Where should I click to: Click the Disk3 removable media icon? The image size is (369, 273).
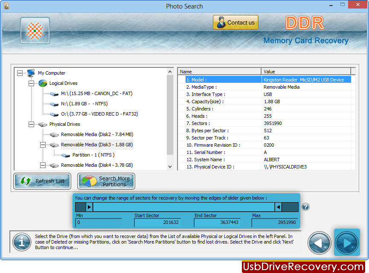click(x=54, y=145)
